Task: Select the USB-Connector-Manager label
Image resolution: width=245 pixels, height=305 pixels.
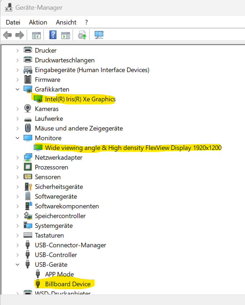Action: click(x=70, y=245)
